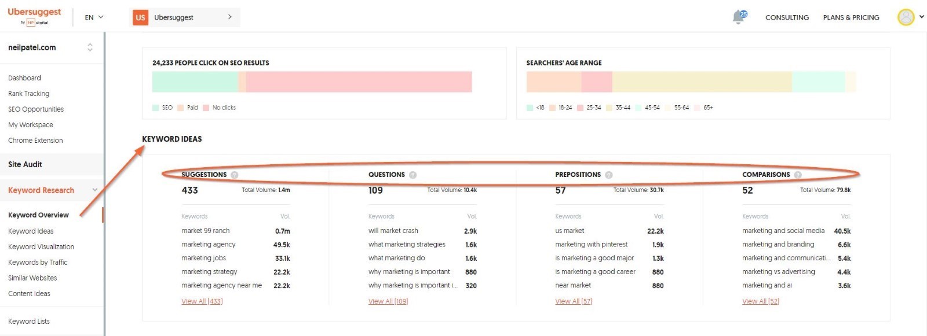Open the Ubersuggest search selector arrow
927x336 pixels.
230,17
